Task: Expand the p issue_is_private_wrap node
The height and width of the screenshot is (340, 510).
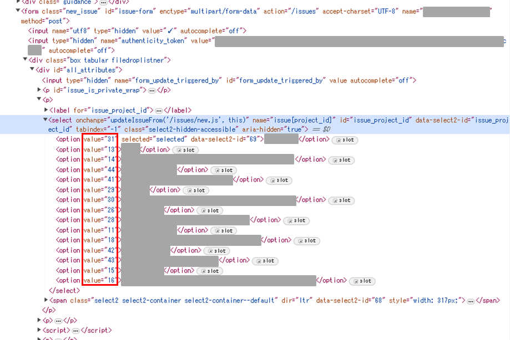Action: coord(39,90)
